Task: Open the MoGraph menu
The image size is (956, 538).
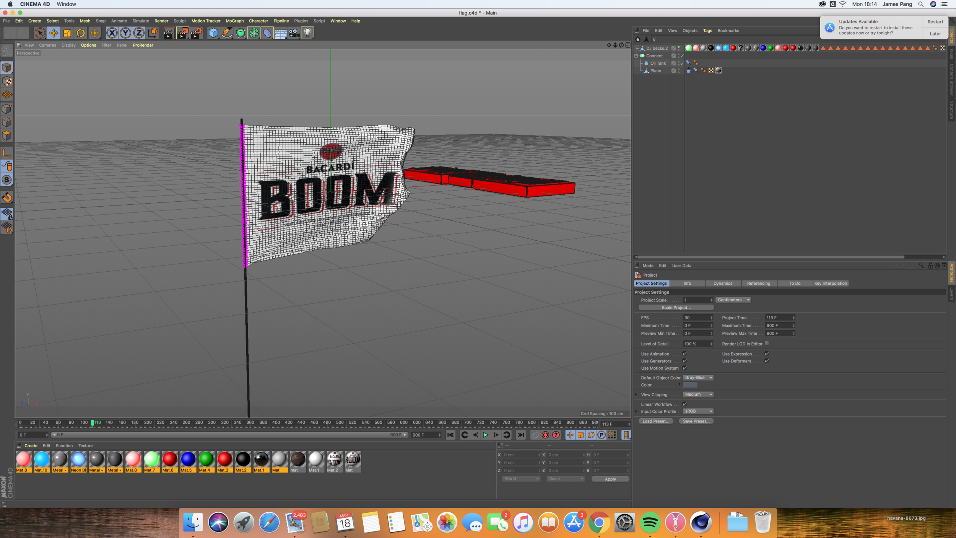Action: (x=234, y=21)
